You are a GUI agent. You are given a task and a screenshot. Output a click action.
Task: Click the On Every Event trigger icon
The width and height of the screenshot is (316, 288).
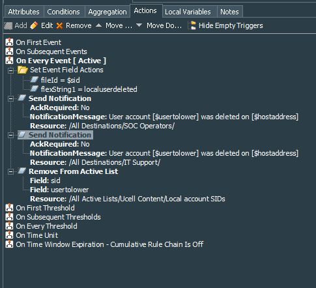click(9, 60)
